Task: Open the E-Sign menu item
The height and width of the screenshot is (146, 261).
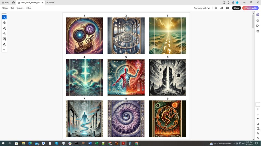Action: 29,8
